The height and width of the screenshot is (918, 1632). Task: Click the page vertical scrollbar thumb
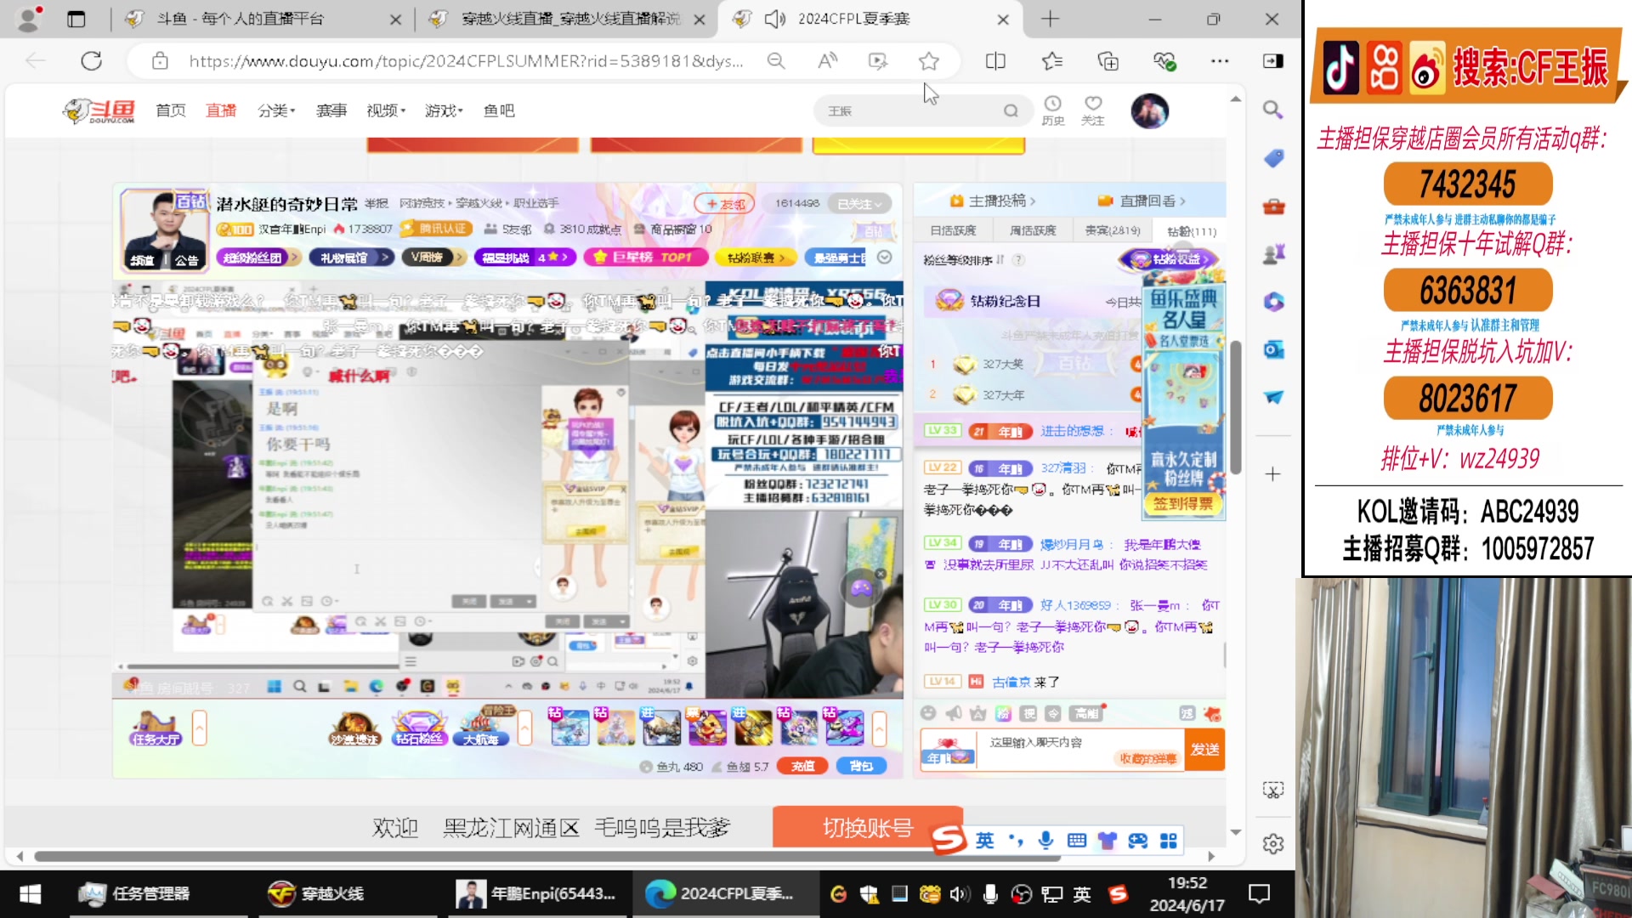click(x=1236, y=408)
